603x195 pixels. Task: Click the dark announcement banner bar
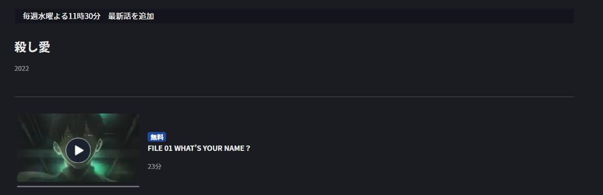(x=294, y=16)
